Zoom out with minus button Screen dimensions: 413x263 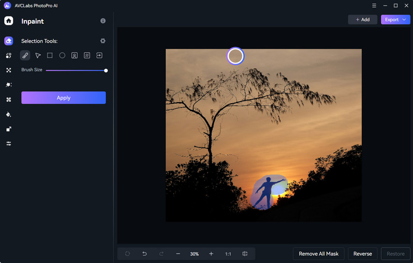tap(178, 254)
